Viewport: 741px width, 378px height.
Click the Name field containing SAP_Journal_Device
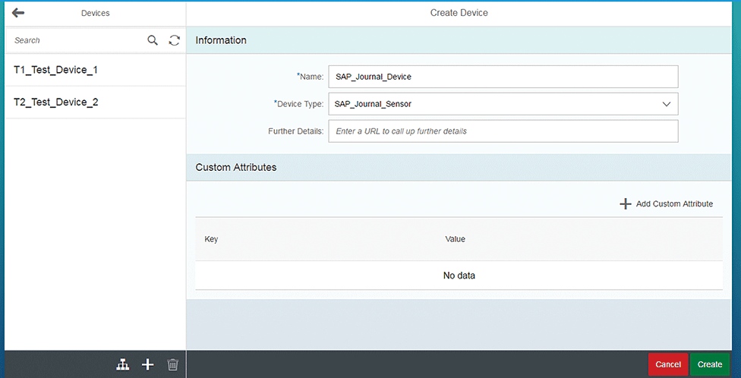pos(503,77)
